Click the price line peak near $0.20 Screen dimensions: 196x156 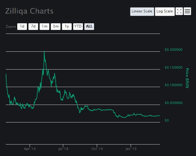click(x=44, y=51)
